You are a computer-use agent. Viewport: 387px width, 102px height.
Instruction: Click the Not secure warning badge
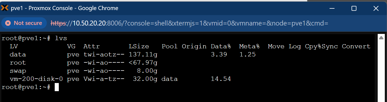click(x=24, y=23)
